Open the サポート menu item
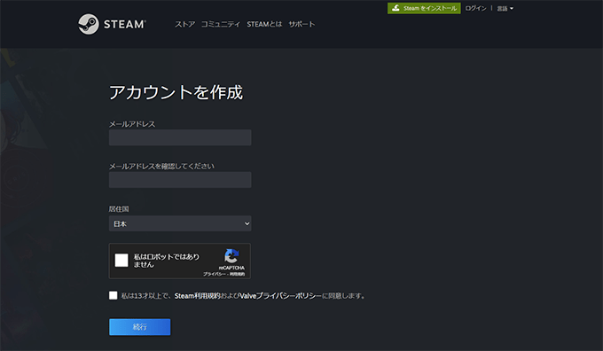This screenshot has height=351, width=603. click(301, 24)
